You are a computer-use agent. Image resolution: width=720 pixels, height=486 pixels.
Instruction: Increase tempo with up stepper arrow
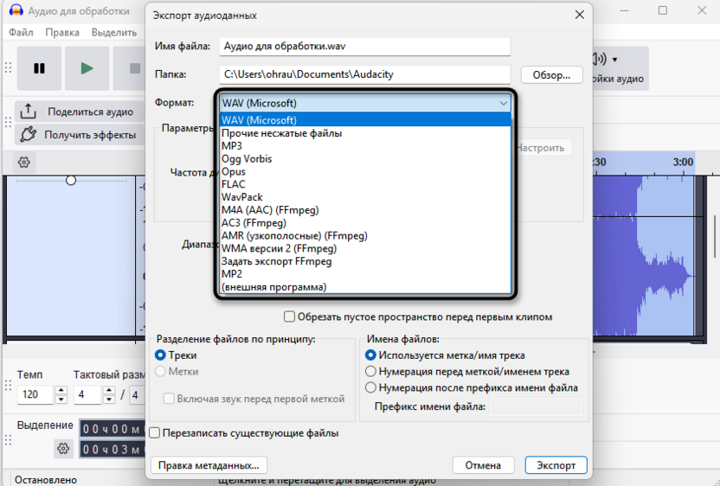coord(61,390)
